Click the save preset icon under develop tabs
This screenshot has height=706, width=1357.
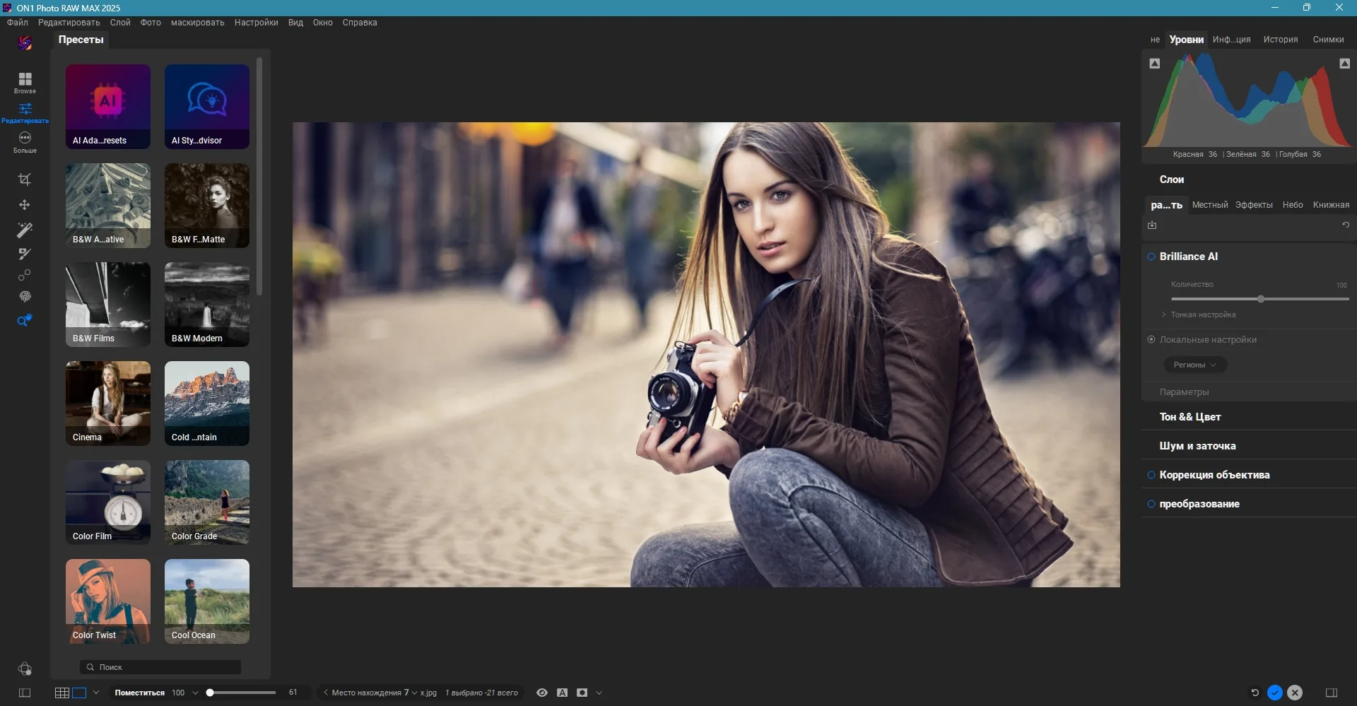click(x=1152, y=225)
